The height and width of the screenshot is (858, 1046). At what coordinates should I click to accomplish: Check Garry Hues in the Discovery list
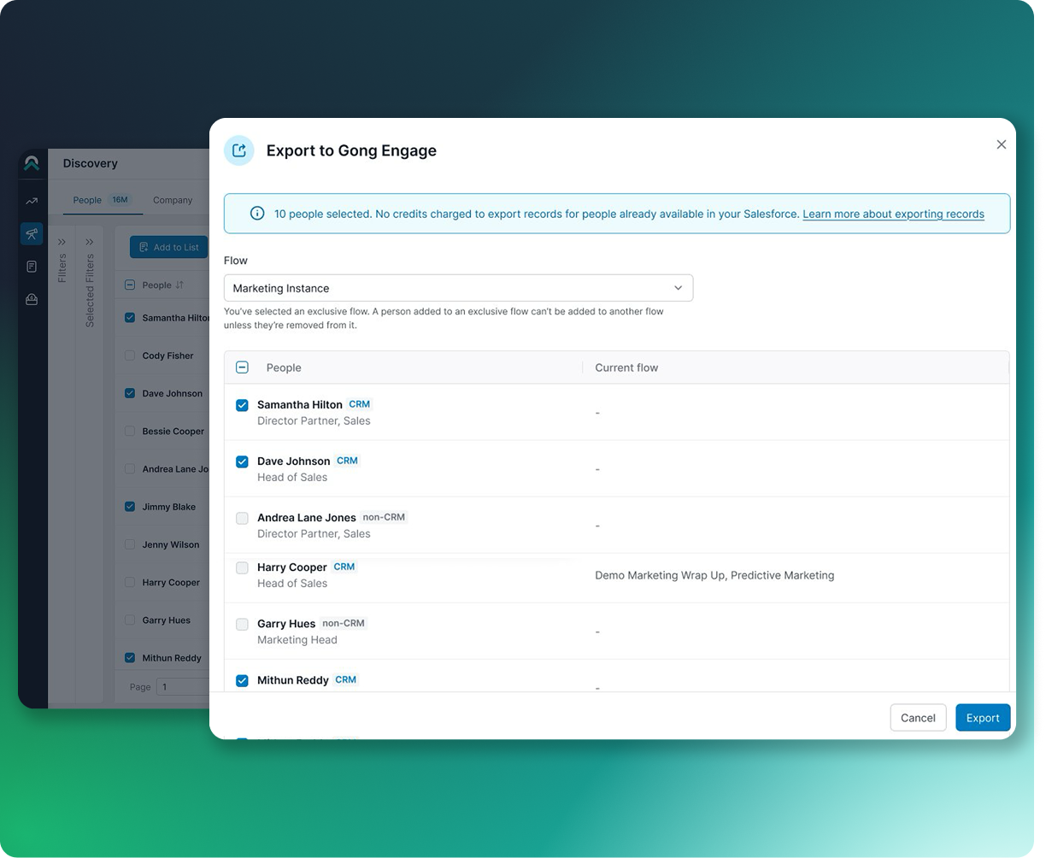click(130, 620)
